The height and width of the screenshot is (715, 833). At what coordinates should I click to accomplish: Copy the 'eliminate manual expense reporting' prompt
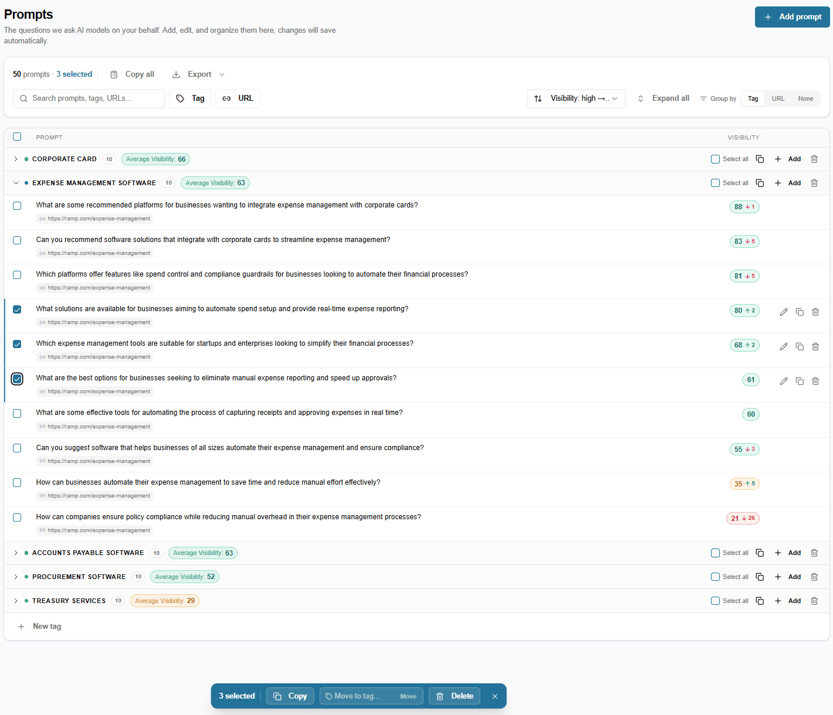pos(800,381)
